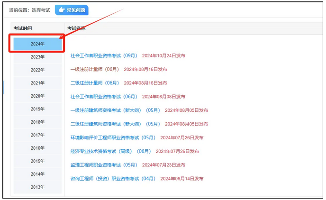Screen dimensions: 326x200
Task: Open 社会工作者职业资格考试（09月） link
Action: [x=103, y=56]
